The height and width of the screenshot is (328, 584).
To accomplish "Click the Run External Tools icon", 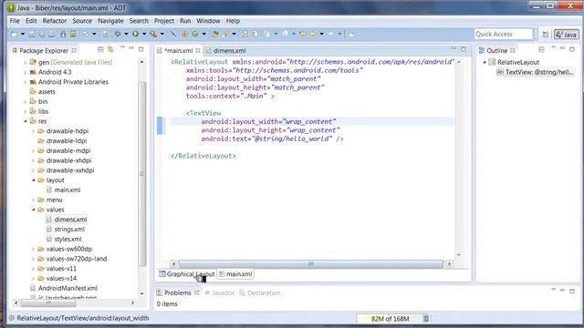I will (x=153, y=34).
